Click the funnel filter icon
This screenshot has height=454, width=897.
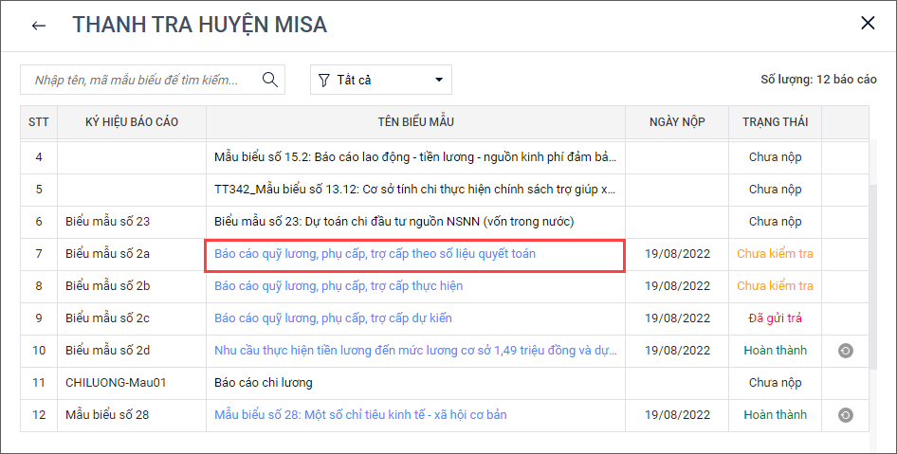[x=324, y=80]
